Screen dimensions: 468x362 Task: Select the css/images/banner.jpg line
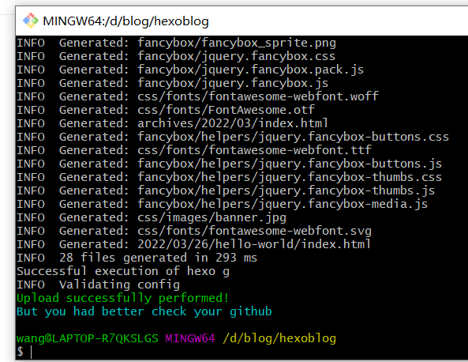[x=152, y=218]
